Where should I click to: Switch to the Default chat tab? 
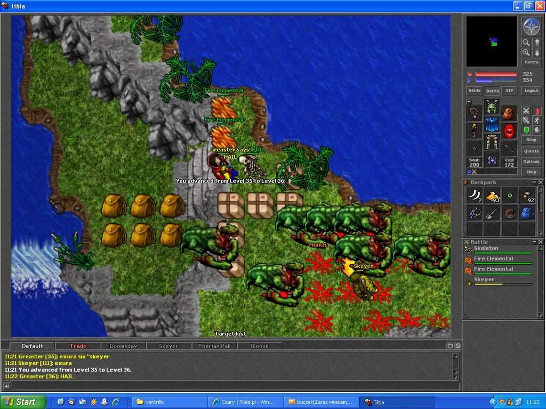(32, 346)
